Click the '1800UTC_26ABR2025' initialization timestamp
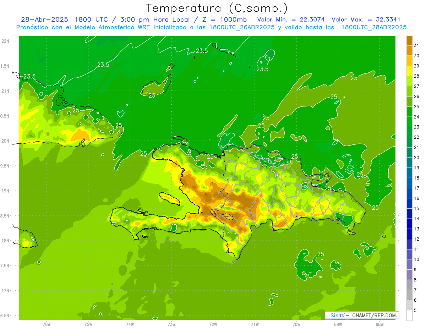Image resolution: width=426 pixels, height=329 pixels. point(242,27)
